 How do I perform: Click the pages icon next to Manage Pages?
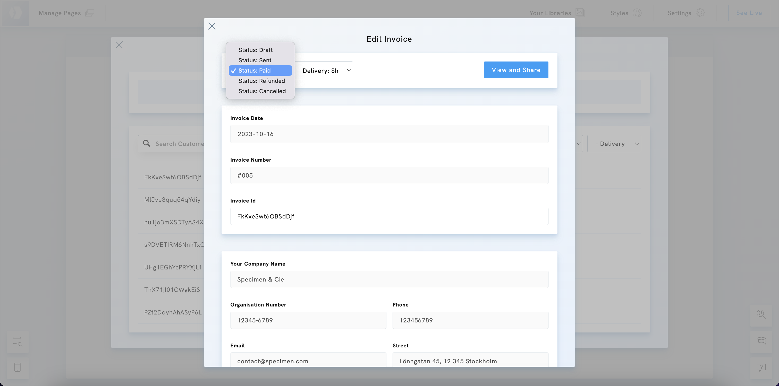tap(90, 13)
